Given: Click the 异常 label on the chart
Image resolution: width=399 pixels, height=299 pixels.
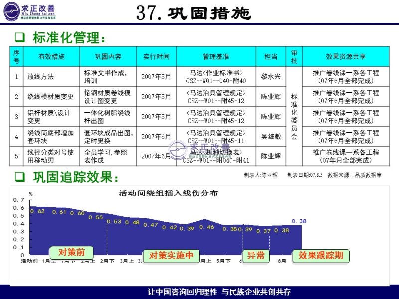Looking at the screenshot, I should (x=256, y=256).
